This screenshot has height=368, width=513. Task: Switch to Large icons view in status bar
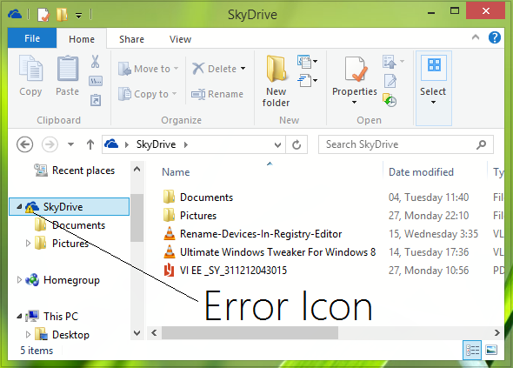[491, 350]
